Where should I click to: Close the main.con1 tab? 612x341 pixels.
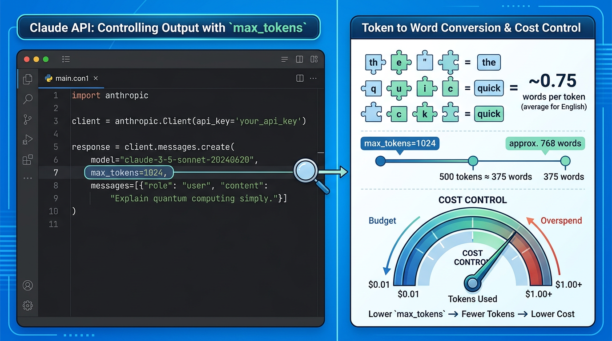(95, 78)
